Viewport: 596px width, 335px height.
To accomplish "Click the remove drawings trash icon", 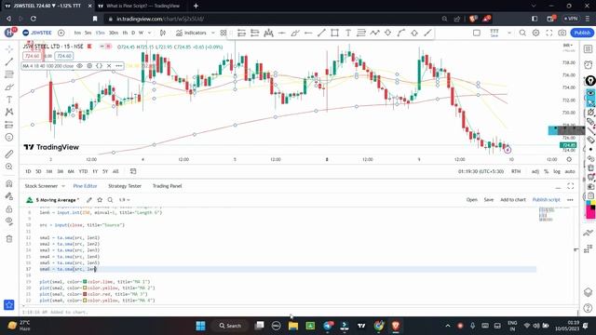I will 9,239.
